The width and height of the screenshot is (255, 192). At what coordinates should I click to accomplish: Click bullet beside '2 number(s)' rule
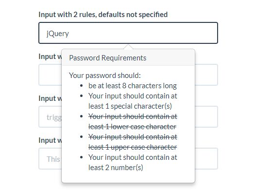pos(82,157)
